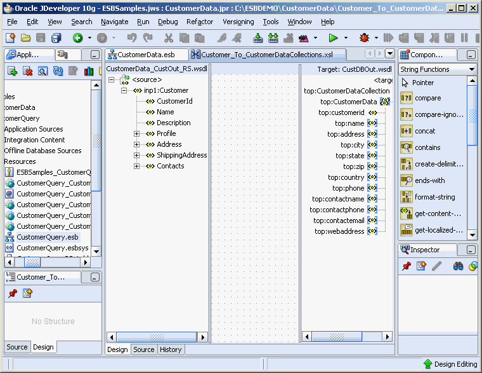Viewport: 482px width, 373px height.
Task: Click the Debug ladybug icon
Action: 364,38
